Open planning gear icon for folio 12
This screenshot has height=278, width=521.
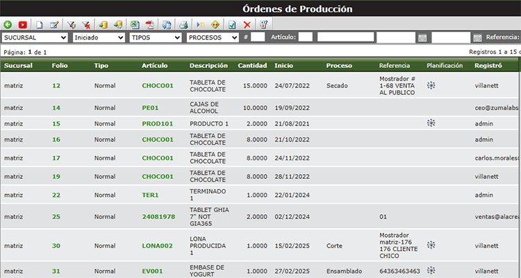click(431, 85)
